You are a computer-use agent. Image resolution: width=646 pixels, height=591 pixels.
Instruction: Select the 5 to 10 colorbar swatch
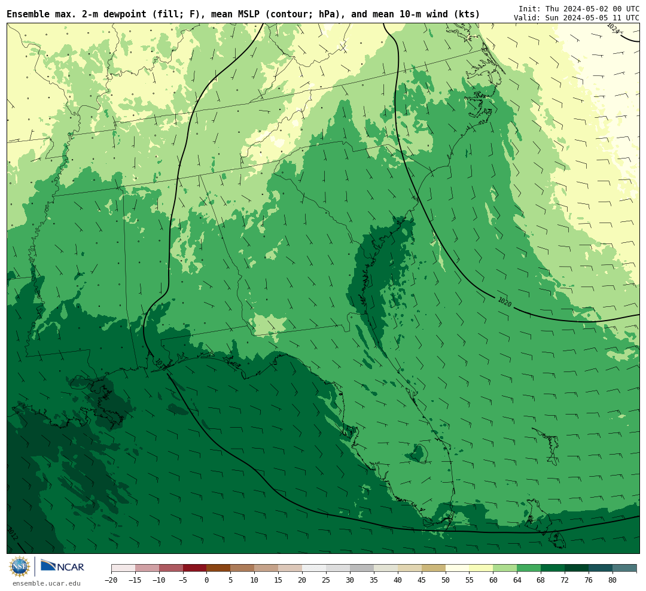pos(243,568)
